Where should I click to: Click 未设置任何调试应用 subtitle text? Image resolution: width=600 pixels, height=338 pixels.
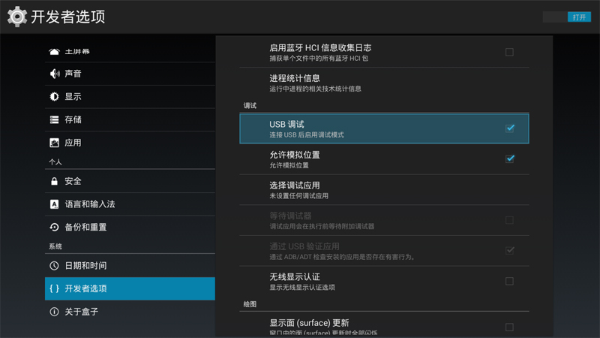(x=298, y=196)
